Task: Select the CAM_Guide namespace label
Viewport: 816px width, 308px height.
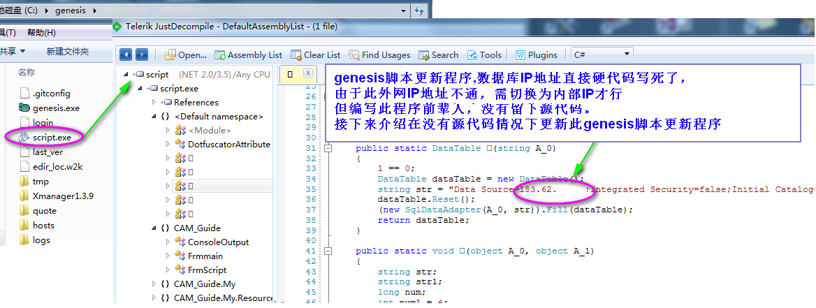Action: click(x=197, y=228)
